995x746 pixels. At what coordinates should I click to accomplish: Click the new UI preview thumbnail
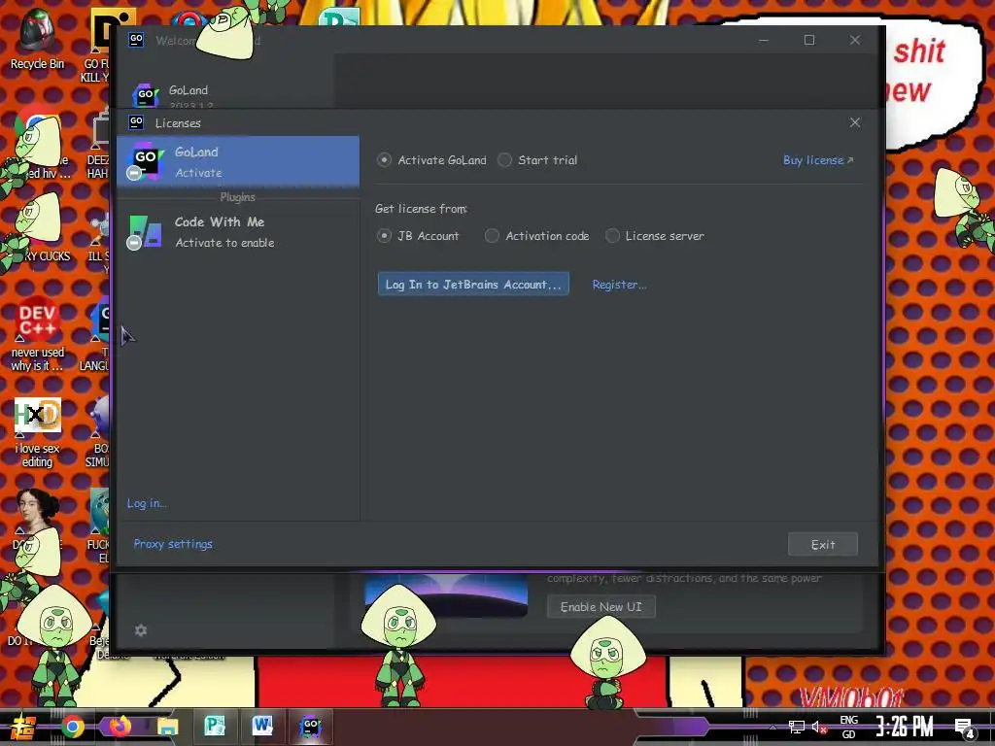point(446,594)
